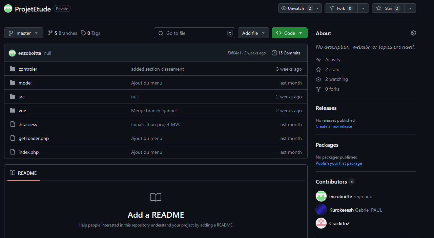Open commit hash f3604e1

point(234,53)
